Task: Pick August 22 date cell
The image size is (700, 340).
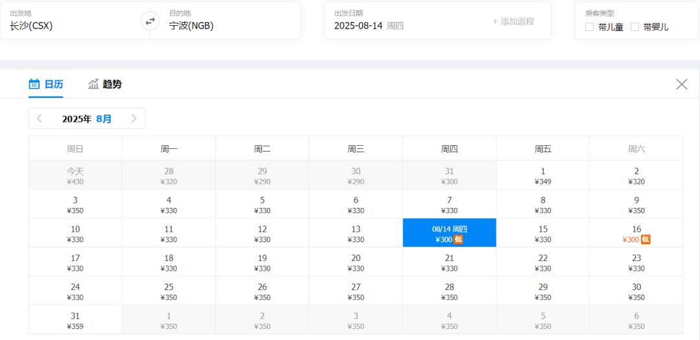Action: [543, 262]
